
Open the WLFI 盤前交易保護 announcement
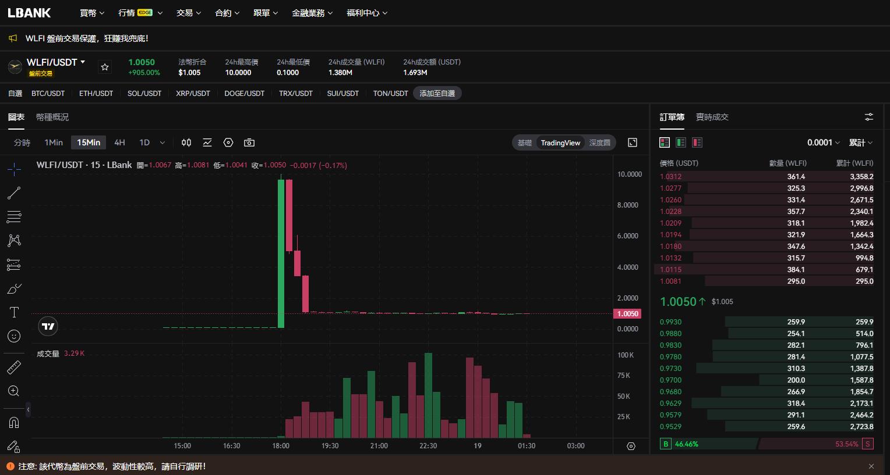coord(87,38)
